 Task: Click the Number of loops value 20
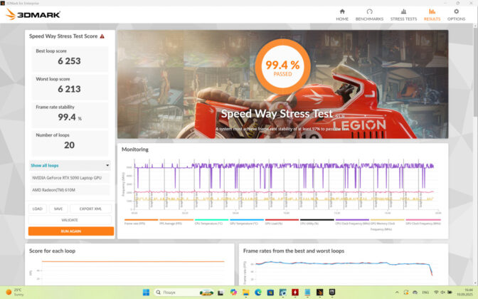(69, 145)
